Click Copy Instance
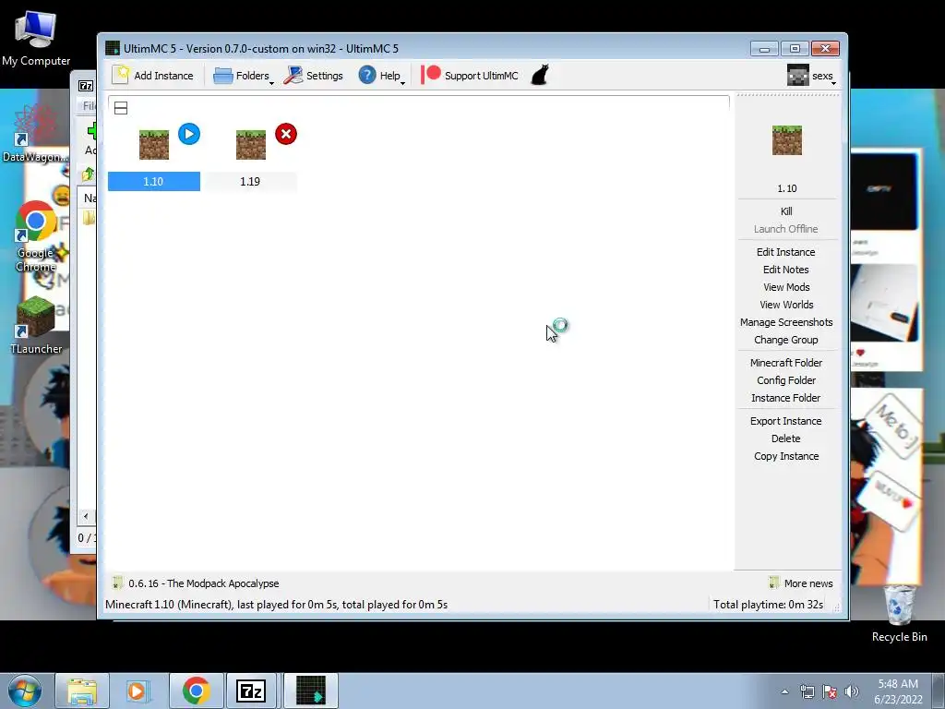Image resolution: width=945 pixels, height=709 pixels. coord(786,456)
